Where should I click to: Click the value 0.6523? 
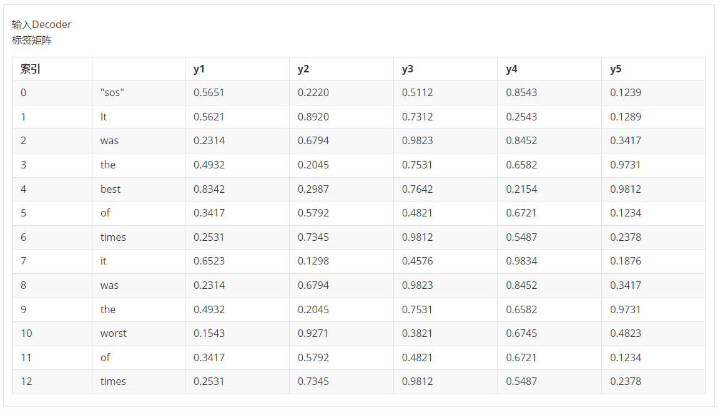209,261
